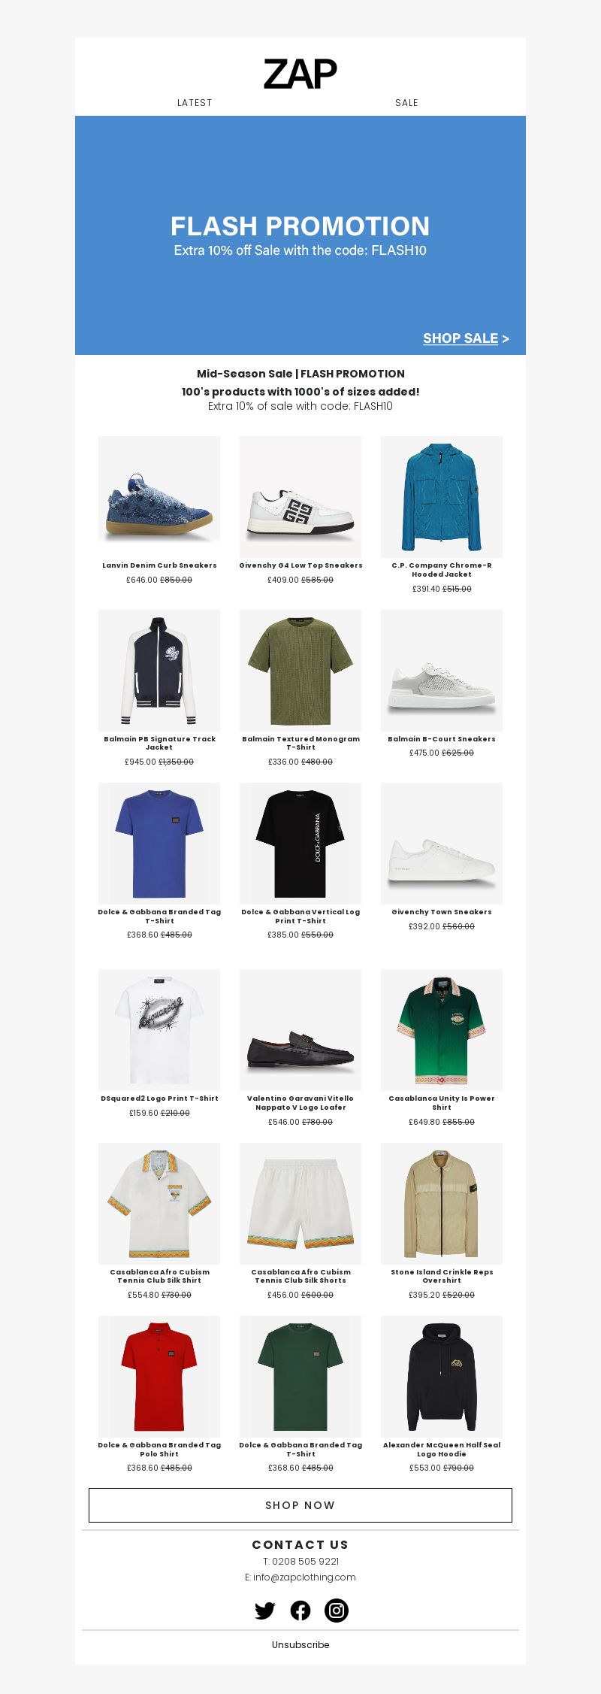Click the FLASH PROMOTION blue banner

click(300, 235)
